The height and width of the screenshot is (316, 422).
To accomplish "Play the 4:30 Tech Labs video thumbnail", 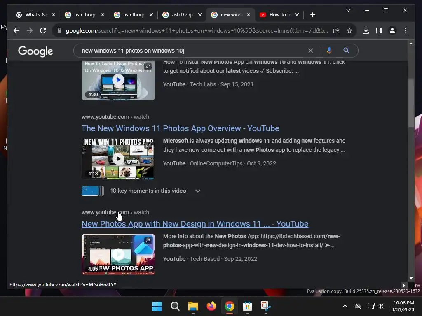I will coord(118,80).
